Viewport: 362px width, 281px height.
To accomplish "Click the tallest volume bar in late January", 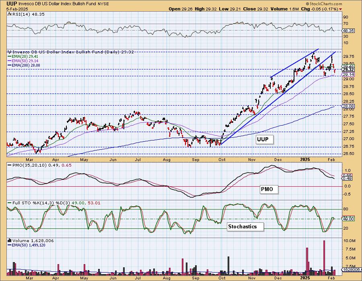I will tap(324, 258).
